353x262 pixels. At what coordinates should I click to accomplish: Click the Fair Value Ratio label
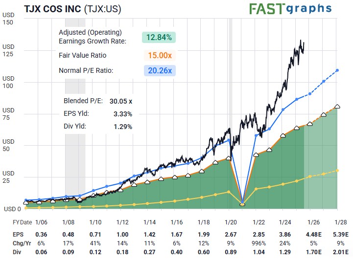82,55
